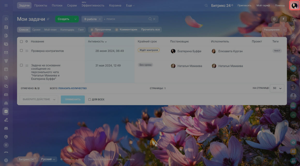Click the user profile avatar in top-right corner
The width and height of the screenshot is (300, 166).
coord(294,6)
